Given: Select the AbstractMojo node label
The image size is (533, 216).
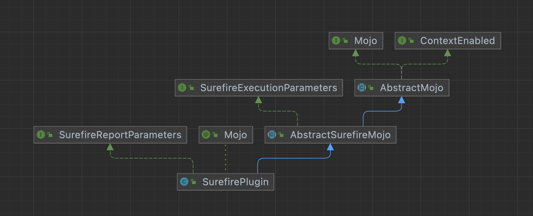Looking at the screenshot, I should (x=411, y=88).
